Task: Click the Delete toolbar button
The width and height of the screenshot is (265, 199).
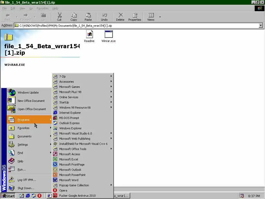Action: [x=120, y=17]
